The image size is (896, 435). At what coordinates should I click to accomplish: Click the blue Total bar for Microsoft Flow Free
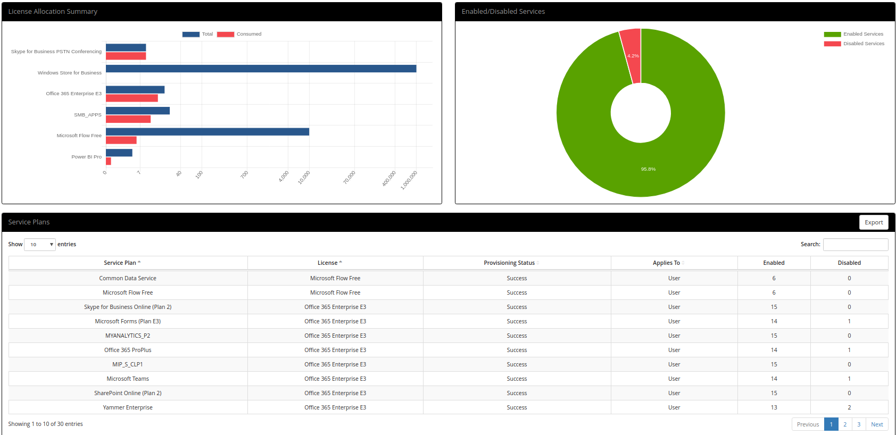[208, 132]
